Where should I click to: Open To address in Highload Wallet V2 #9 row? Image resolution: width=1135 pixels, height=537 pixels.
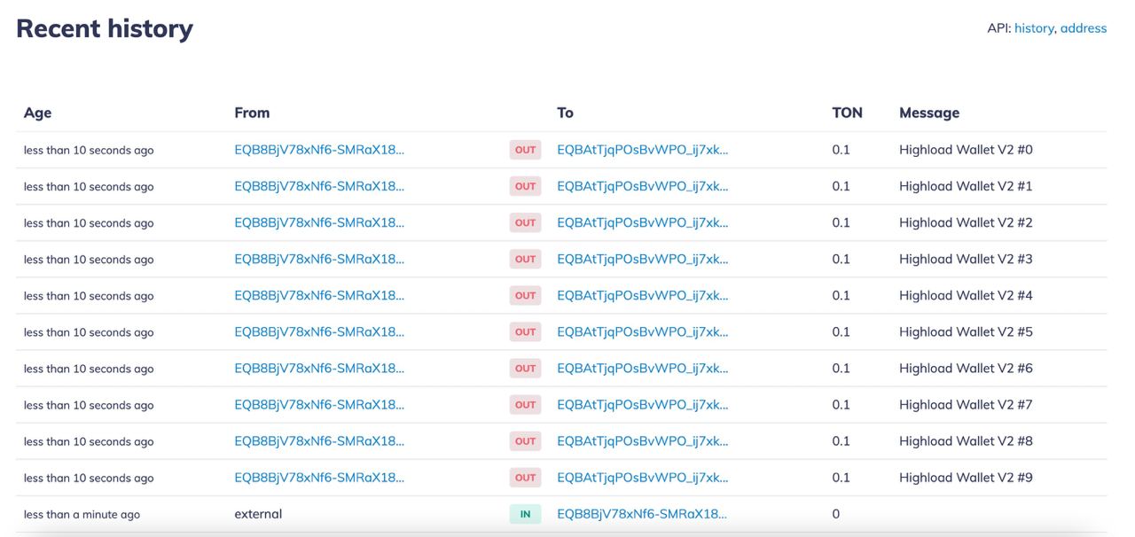[643, 477]
